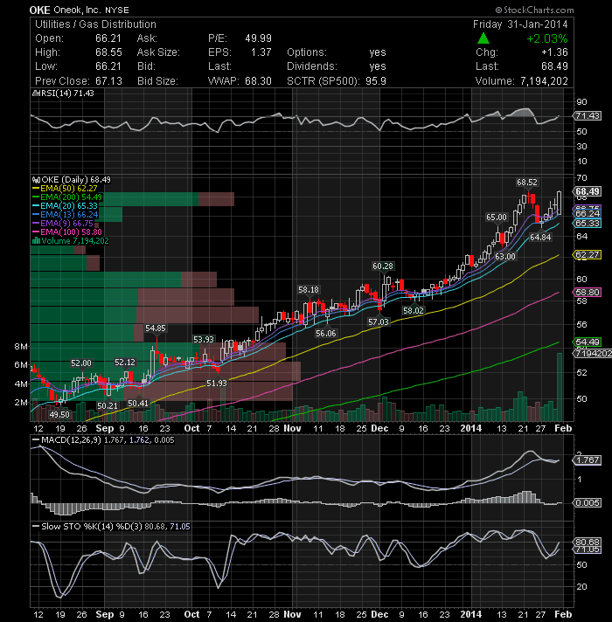Select the OKE ticker symbol in header
This screenshot has height=622, width=612.
[39, 10]
